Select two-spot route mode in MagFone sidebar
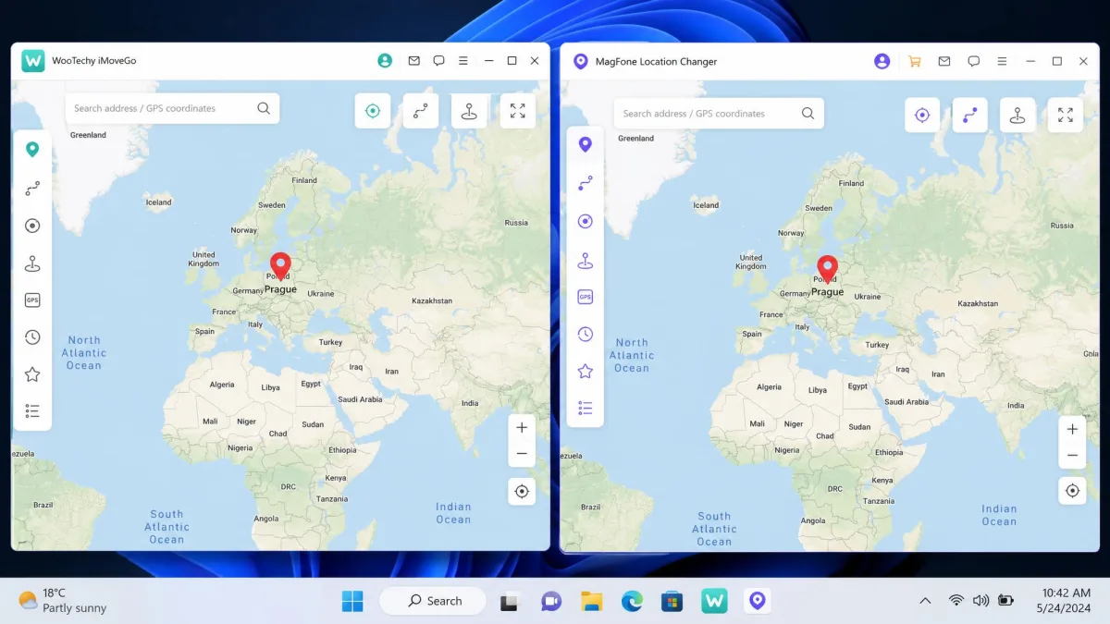This screenshot has height=624, width=1110. click(585, 184)
